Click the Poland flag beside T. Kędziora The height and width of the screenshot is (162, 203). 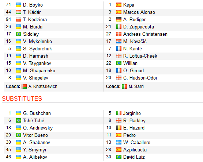click(19, 19)
